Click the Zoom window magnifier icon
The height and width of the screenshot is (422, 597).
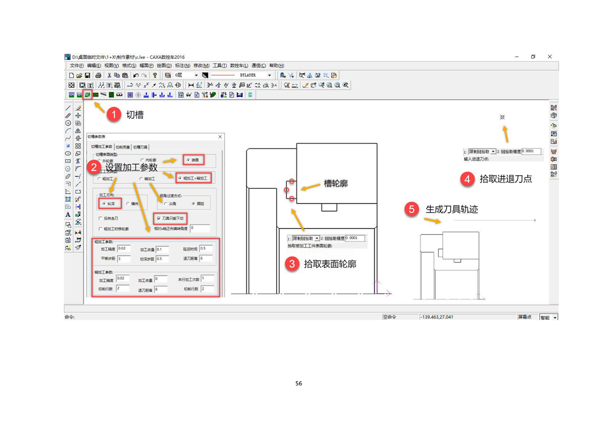(329, 85)
